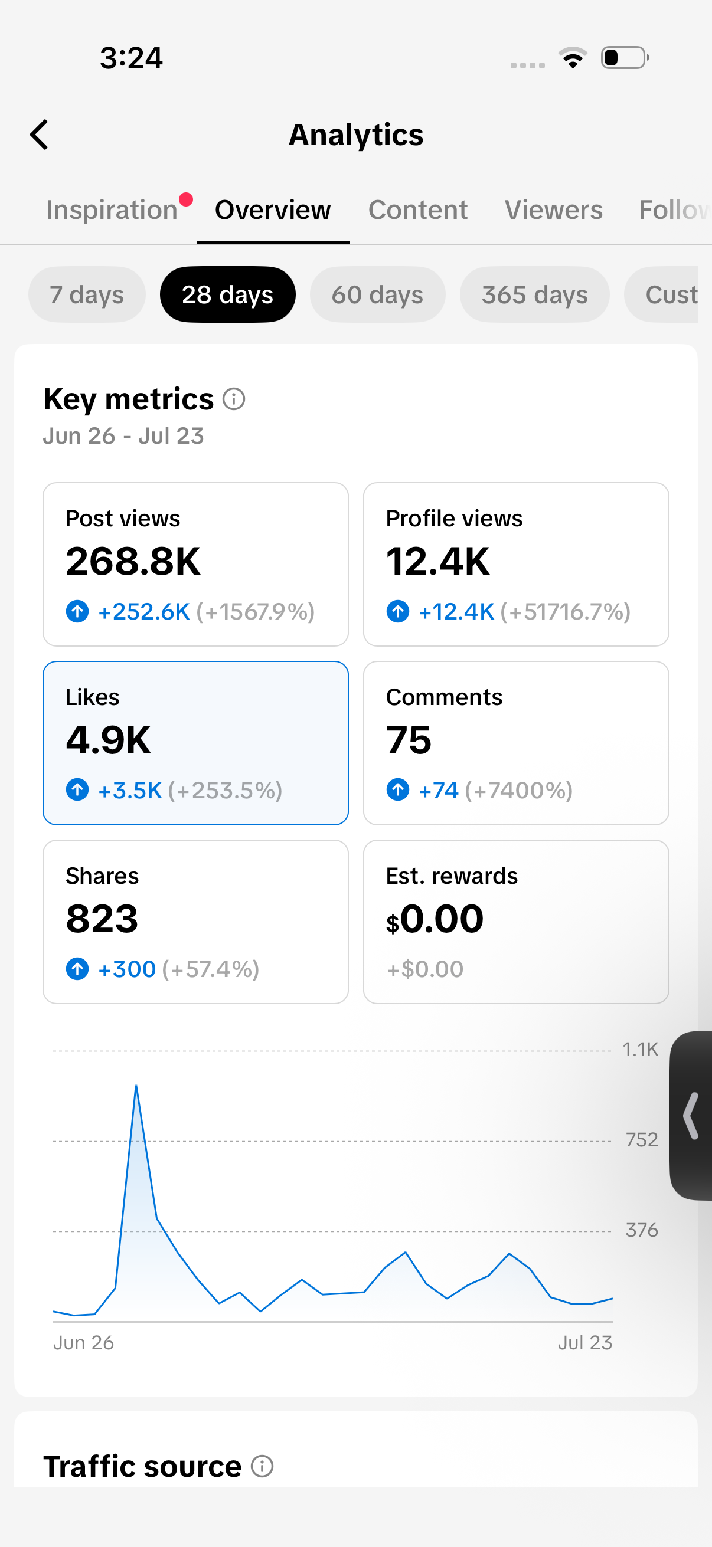
Task: Open the Custom date range chip
Action: coord(661,294)
